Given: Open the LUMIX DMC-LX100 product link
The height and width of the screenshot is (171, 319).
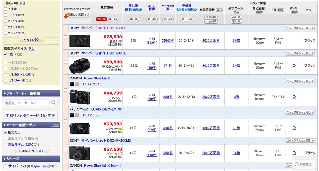Looking at the screenshot, I should (x=107, y=110).
